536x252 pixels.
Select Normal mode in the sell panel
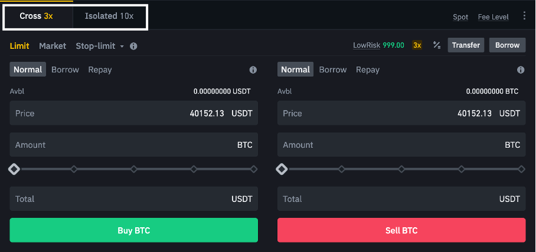[x=295, y=69]
